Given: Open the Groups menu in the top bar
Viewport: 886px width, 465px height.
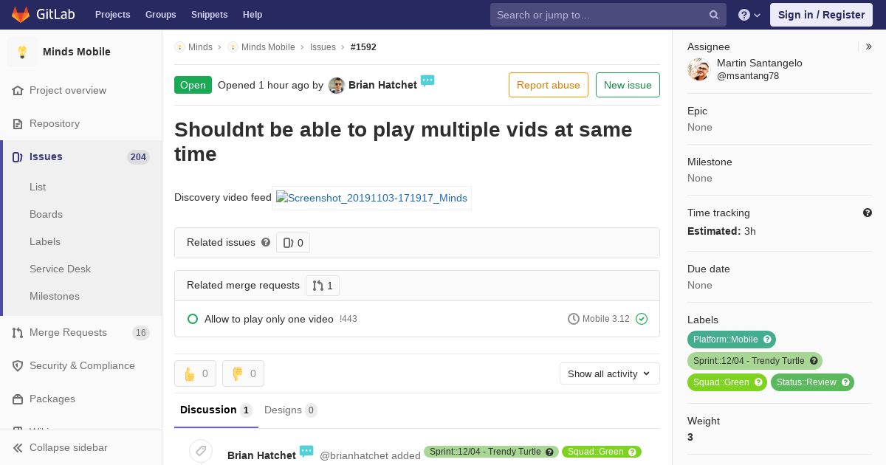Looking at the screenshot, I should click(161, 15).
